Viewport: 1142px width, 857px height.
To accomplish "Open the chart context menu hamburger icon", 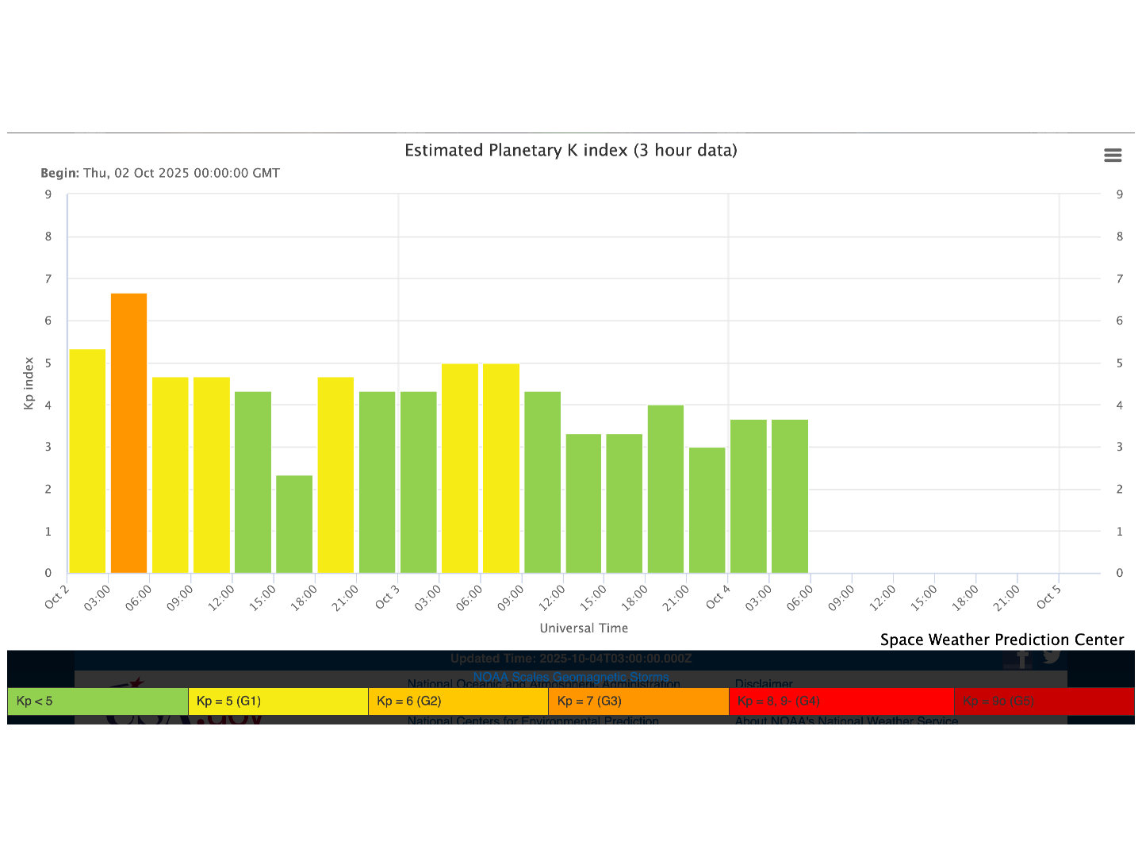I will (x=1113, y=156).
